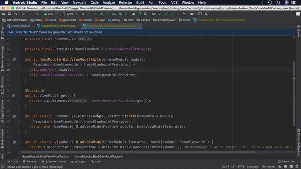Switch to HomeModule.kt tab

point(20,26)
